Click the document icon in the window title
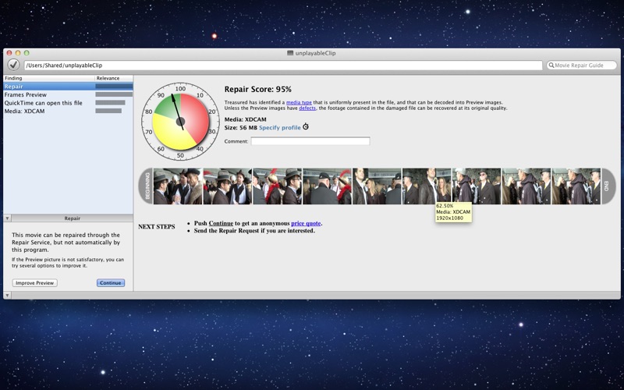Image resolution: width=624 pixels, height=390 pixels. [290, 53]
